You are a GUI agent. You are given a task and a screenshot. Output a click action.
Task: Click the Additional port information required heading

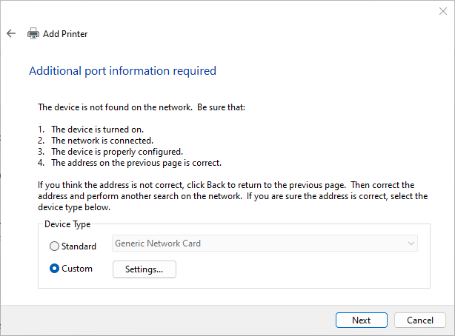click(x=122, y=71)
